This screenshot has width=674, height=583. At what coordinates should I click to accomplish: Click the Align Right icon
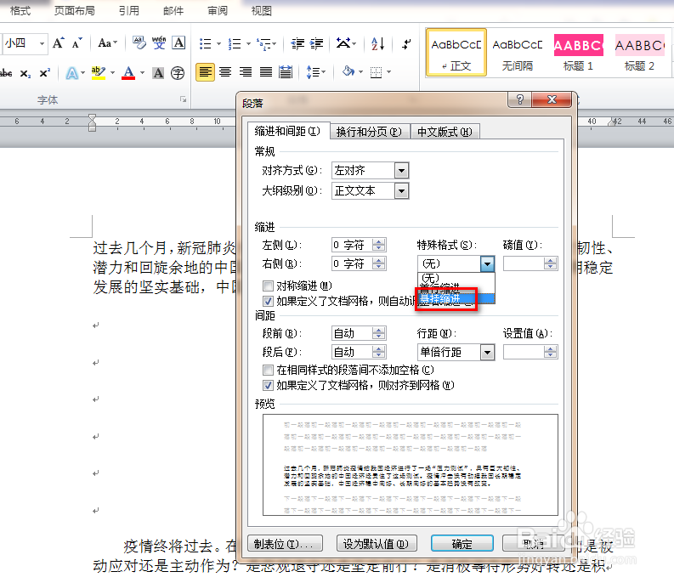pyautogui.click(x=246, y=72)
